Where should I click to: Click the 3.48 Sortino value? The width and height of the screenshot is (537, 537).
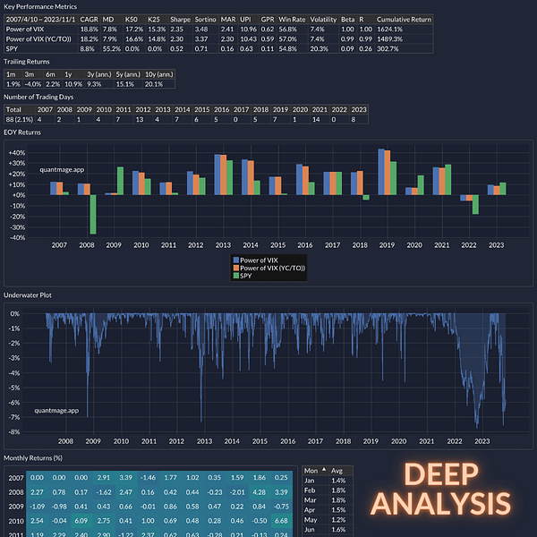tap(201, 30)
